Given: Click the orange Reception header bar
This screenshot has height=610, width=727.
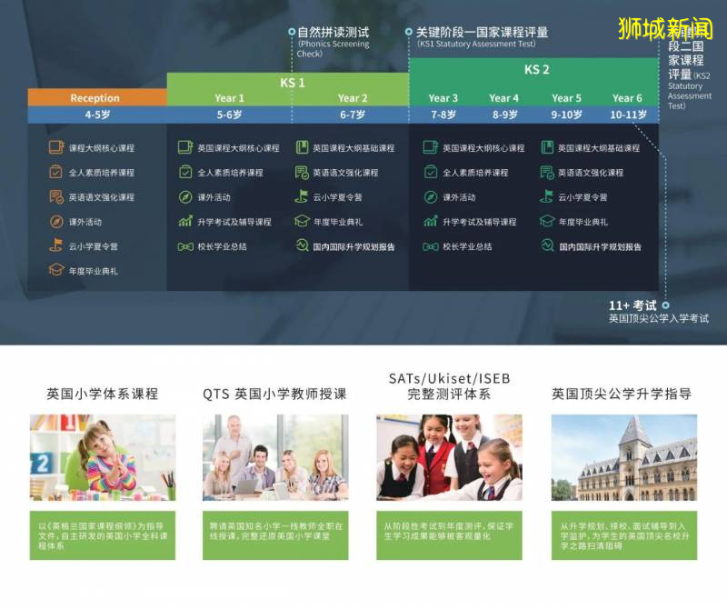Looking at the screenshot, I should pos(95,97).
